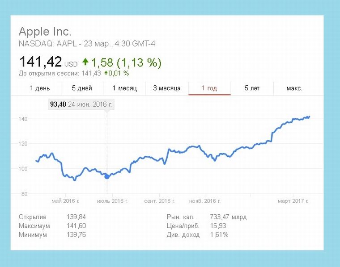Click the blue data point on the chart
The image size is (340, 267).
point(106,177)
